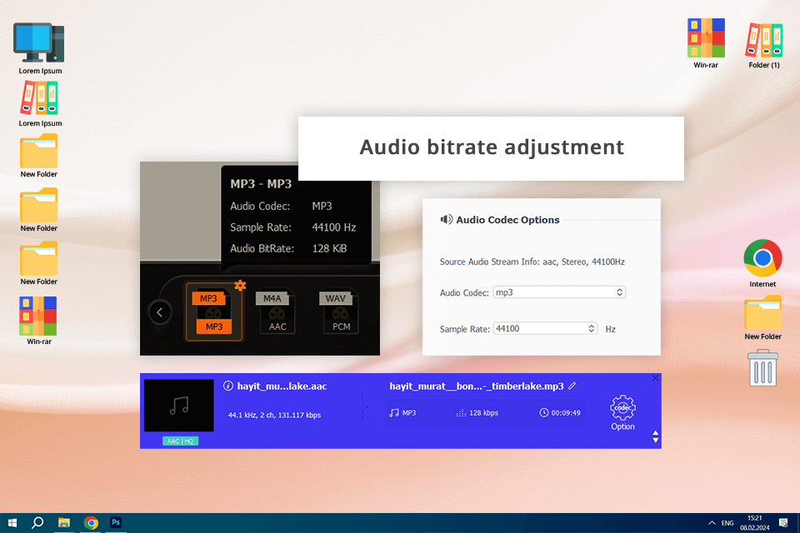Click the AAC | HQ badge
Screen dimensions: 800x533
pyautogui.click(x=180, y=441)
